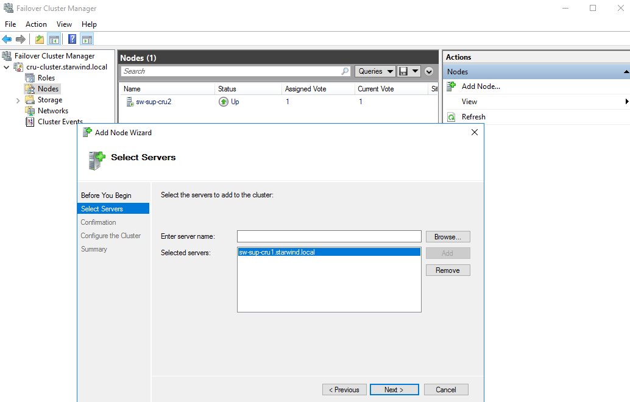Click inside the Enter server name field
The image size is (630, 402).
coord(329,236)
